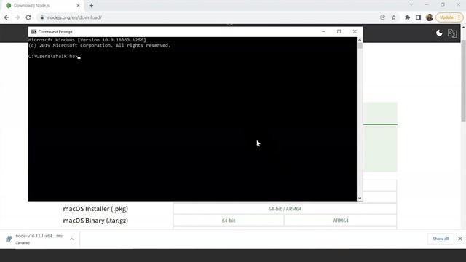Screen dimensions: 466x262
Task: Reload the nodejs.org download page
Action: tap(28, 17)
